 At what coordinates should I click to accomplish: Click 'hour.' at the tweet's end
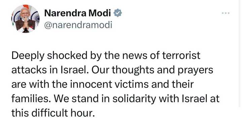point(83,113)
